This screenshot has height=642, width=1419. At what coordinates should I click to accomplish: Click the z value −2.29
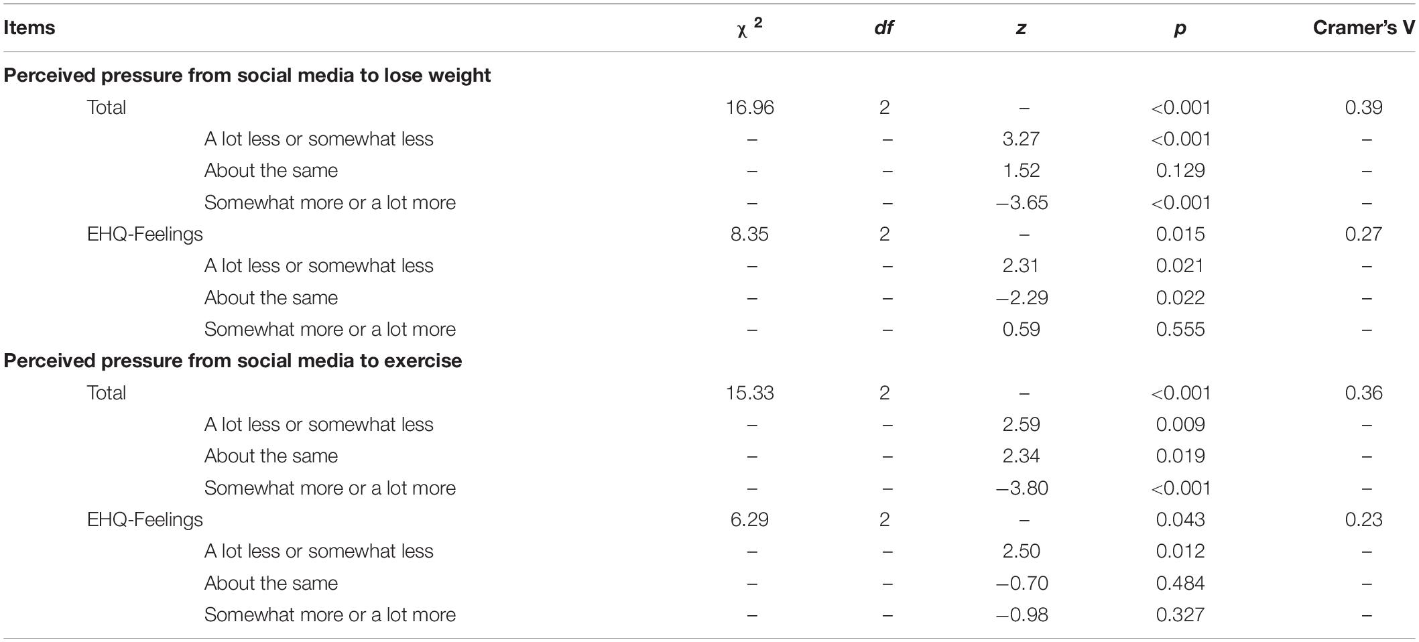pyautogui.click(x=1022, y=298)
